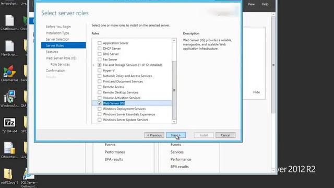Open Performance link in left tile
This screenshot has height=188, width=334.
click(x=115, y=152)
